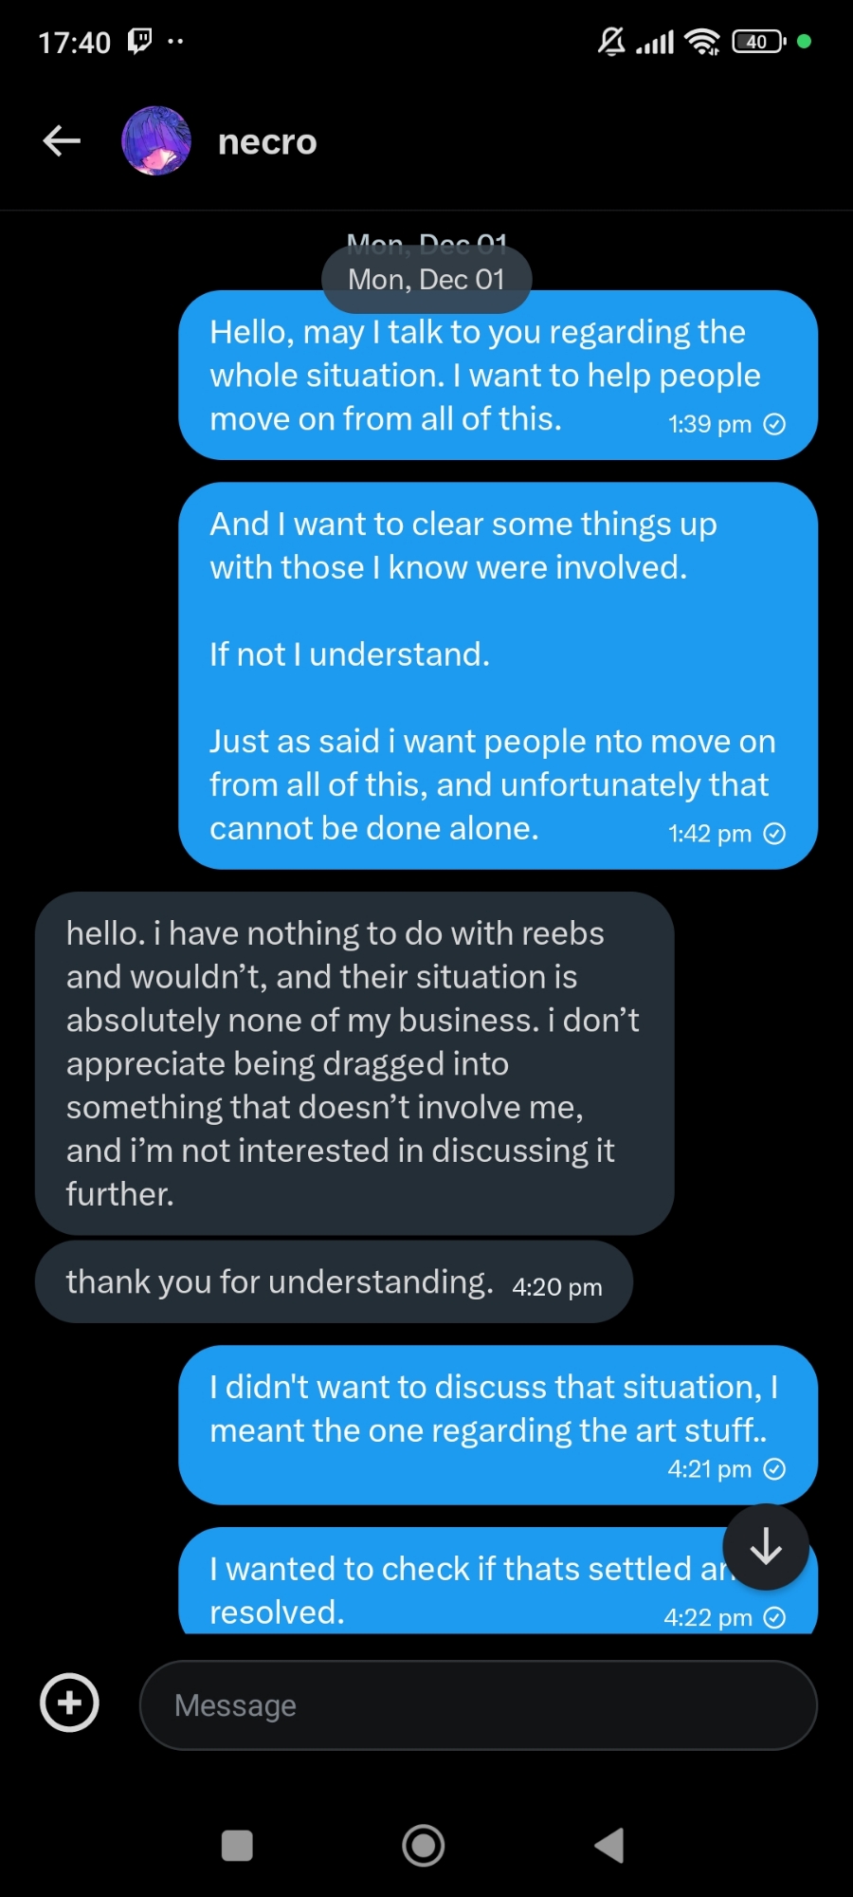Select the "Hello, may I talk" message bubble
Image resolution: width=853 pixels, height=1897 pixels.
pos(498,376)
